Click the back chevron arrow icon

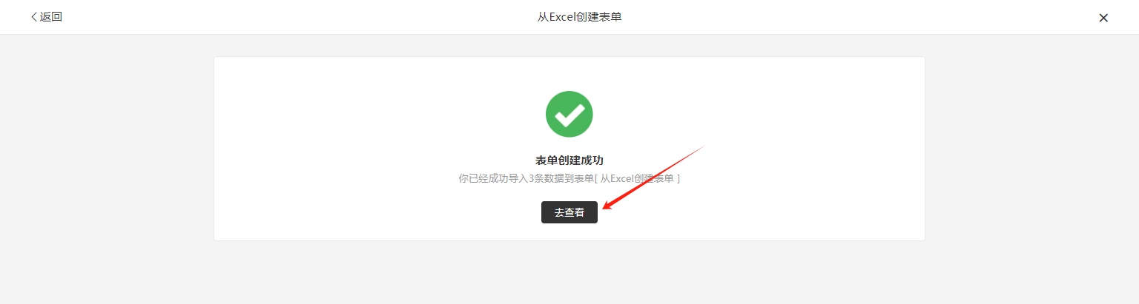coord(33,17)
